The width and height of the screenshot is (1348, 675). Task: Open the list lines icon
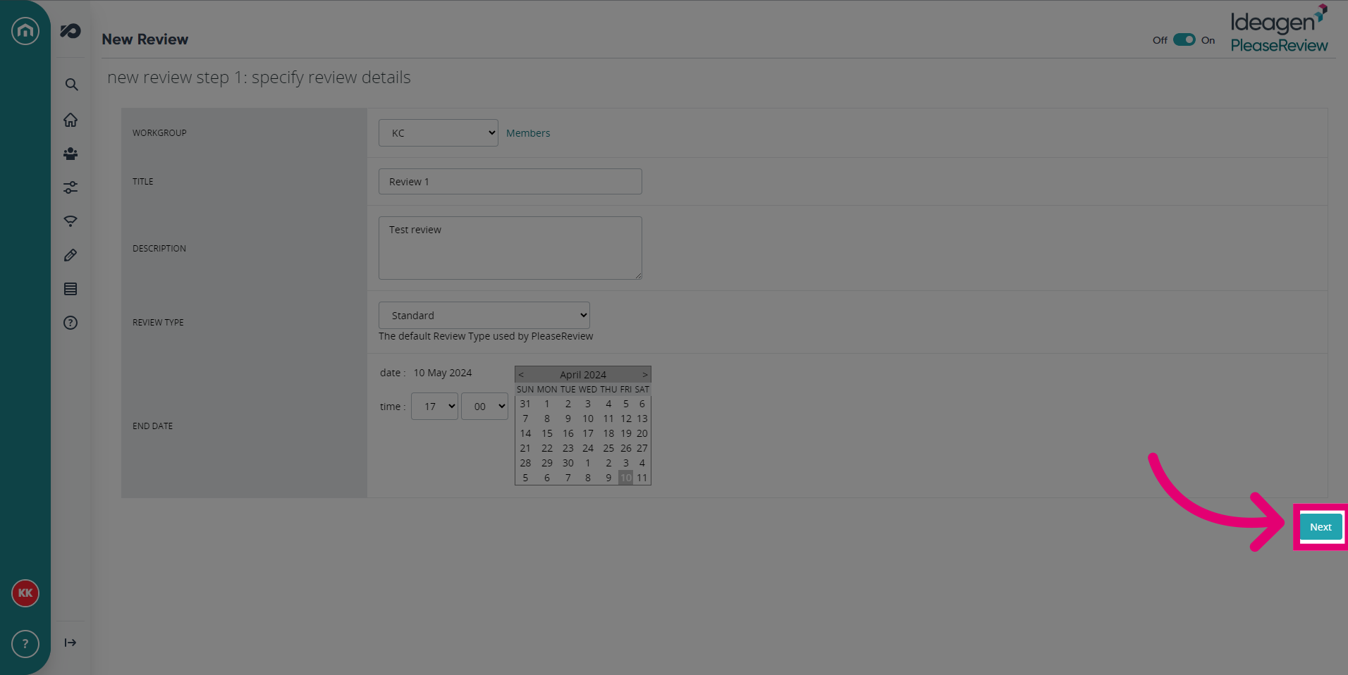point(71,289)
